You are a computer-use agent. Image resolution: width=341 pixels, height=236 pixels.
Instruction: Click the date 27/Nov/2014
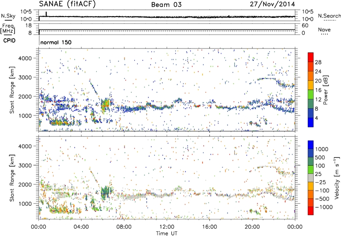click(272, 4)
